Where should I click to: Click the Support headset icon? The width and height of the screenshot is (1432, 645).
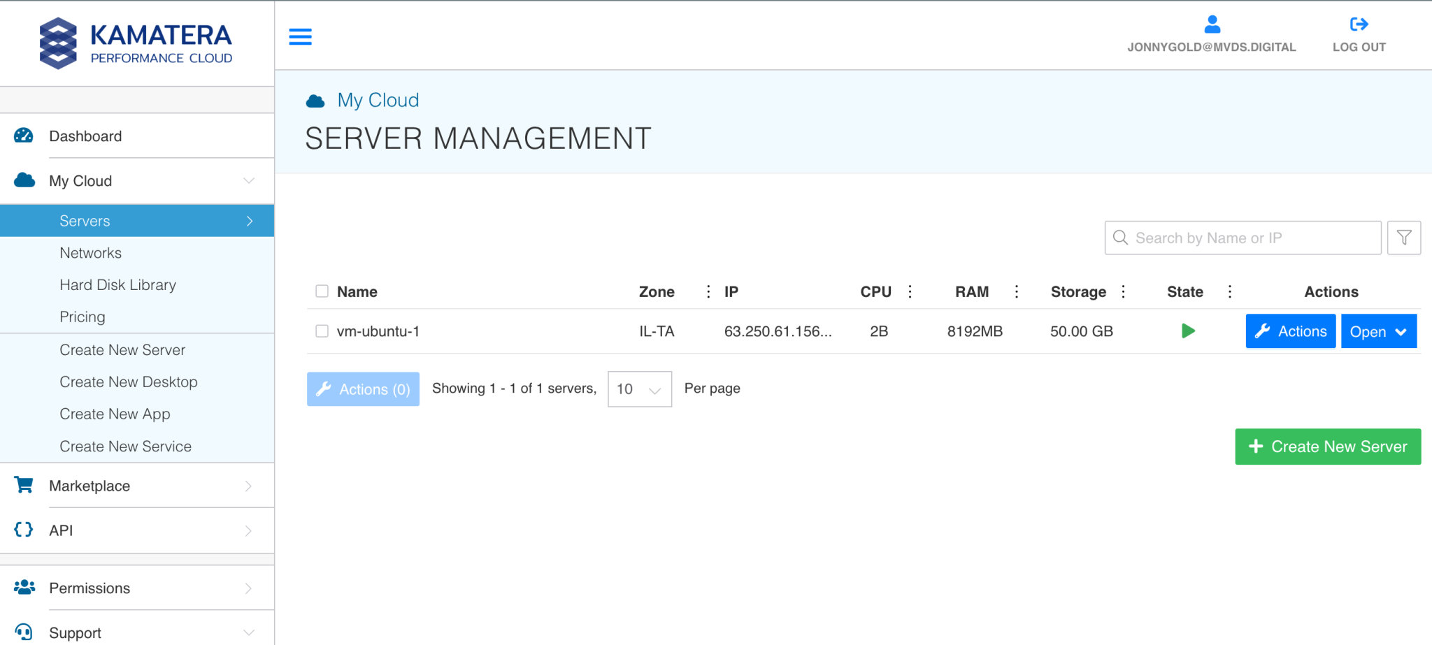pyautogui.click(x=24, y=632)
